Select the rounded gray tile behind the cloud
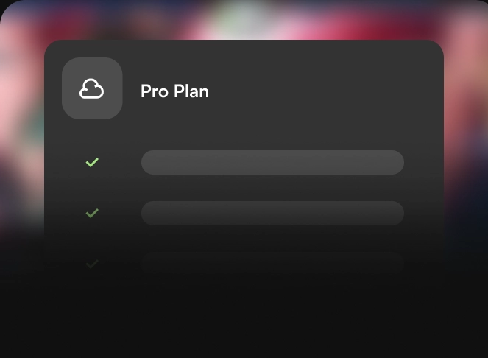This screenshot has height=358, width=488. (x=92, y=88)
